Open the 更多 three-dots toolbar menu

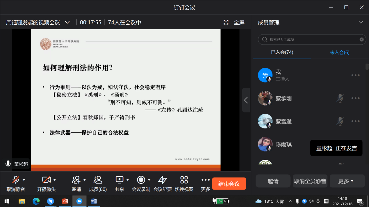pos(206,180)
